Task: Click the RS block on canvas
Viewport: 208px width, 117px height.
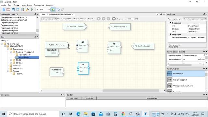Action: point(114,48)
